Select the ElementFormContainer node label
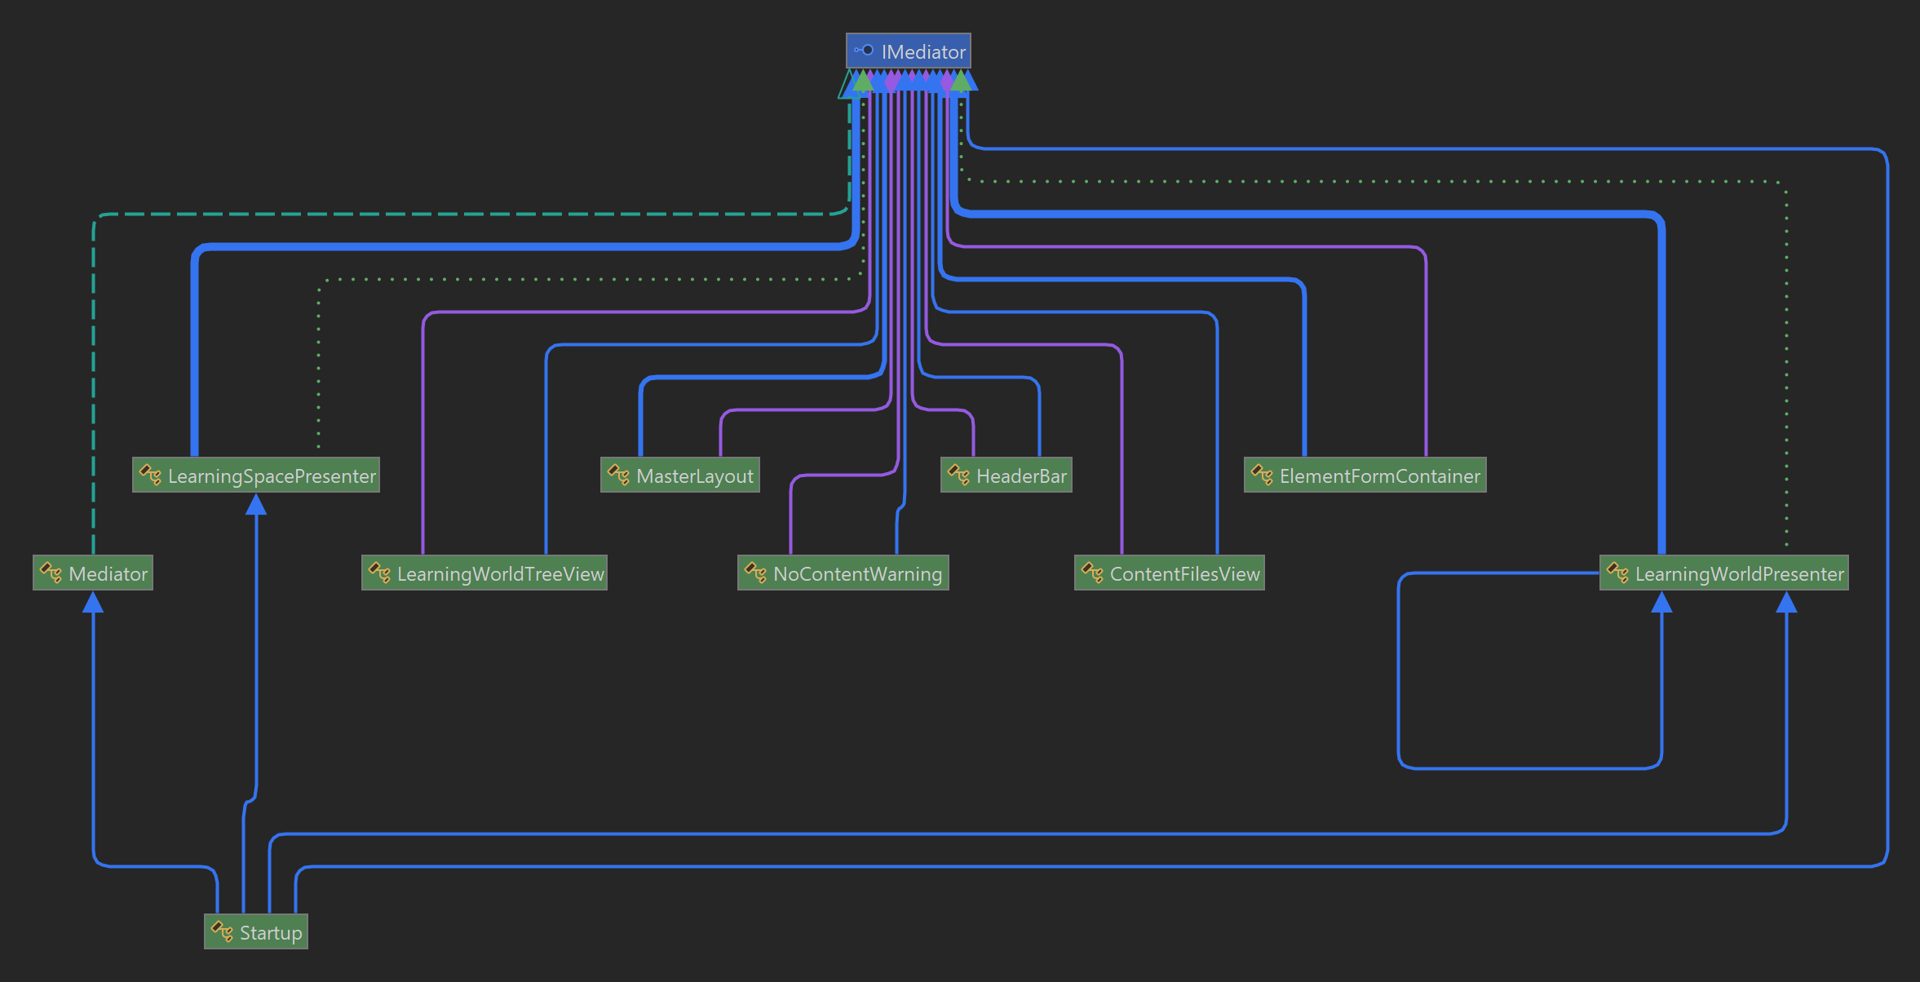The height and width of the screenshot is (982, 1920). pyautogui.click(x=1379, y=476)
